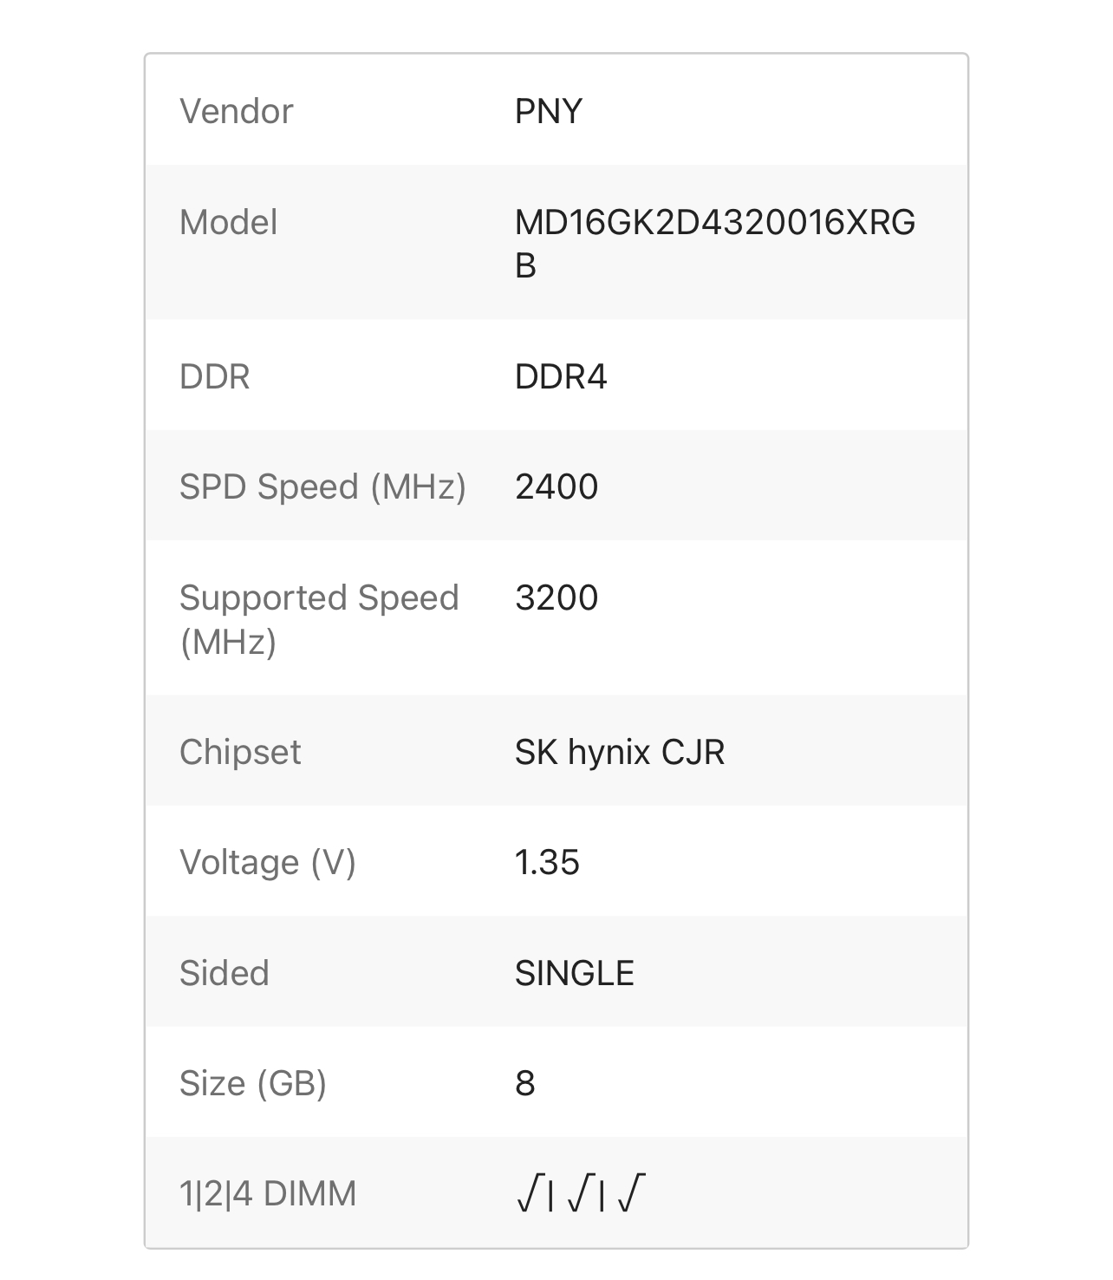
Task: Click the Voltage (V) label
Action: coord(267,862)
